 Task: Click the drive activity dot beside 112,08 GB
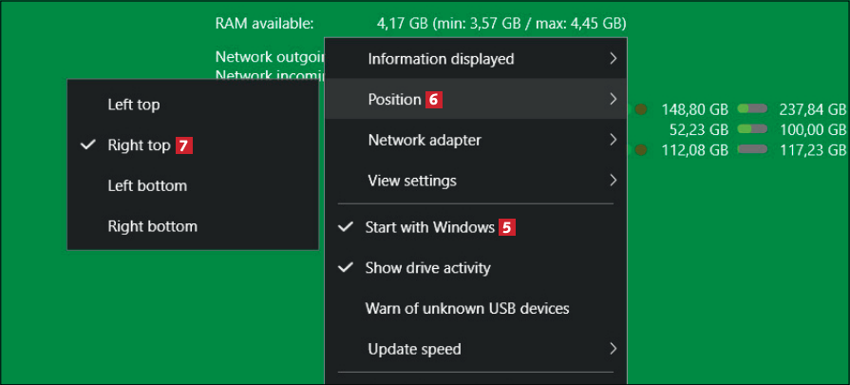(x=641, y=149)
